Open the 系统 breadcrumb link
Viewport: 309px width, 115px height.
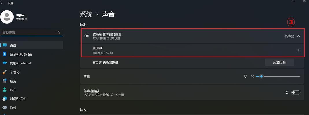tap(86, 14)
